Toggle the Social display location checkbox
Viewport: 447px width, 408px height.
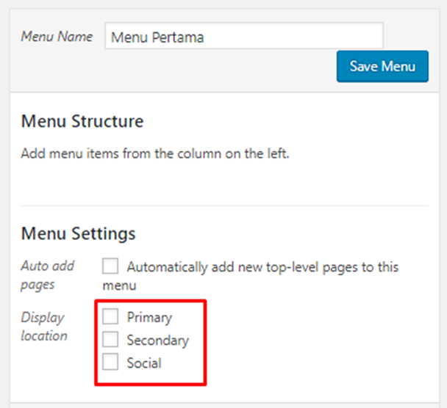pyautogui.click(x=110, y=363)
